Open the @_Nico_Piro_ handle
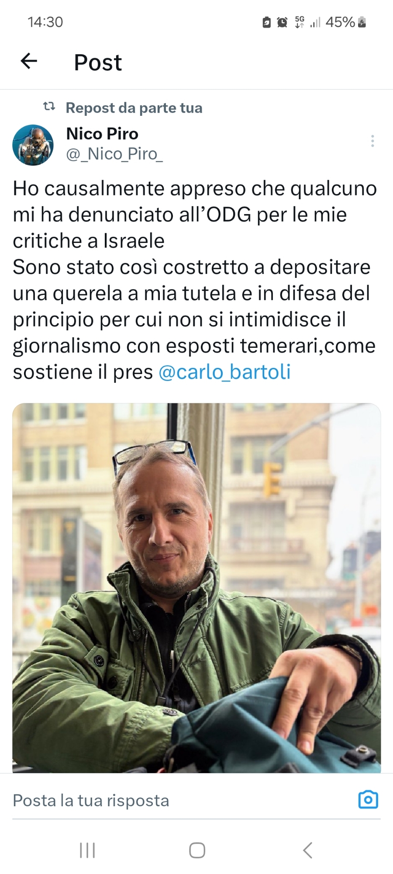The width and height of the screenshot is (393, 874). pyautogui.click(x=114, y=154)
